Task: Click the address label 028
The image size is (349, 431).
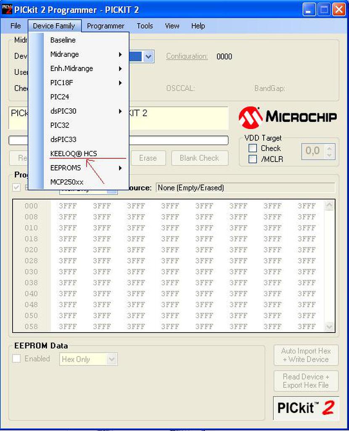Action: (x=31, y=261)
